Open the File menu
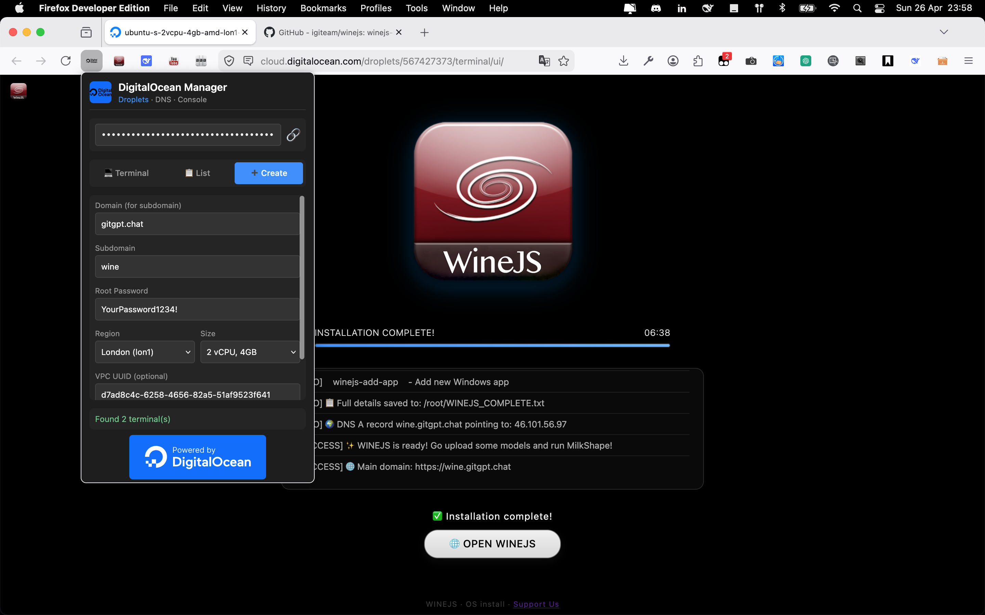The height and width of the screenshot is (615, 985). [x=171, y=8]
